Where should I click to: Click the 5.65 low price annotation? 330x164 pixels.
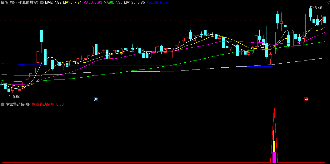[x=17, y=97]
